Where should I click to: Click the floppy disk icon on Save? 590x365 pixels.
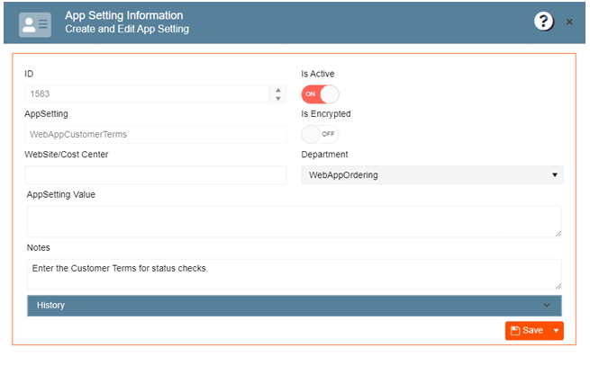515,331
